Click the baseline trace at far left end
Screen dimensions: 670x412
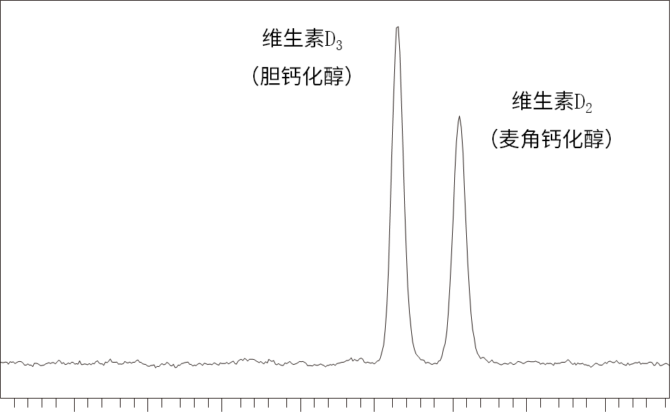[x=3, y=363]
